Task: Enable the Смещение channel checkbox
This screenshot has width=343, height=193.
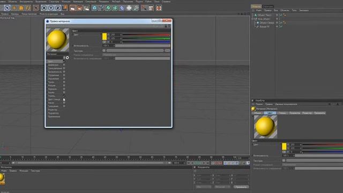Action: coord(64,106)
